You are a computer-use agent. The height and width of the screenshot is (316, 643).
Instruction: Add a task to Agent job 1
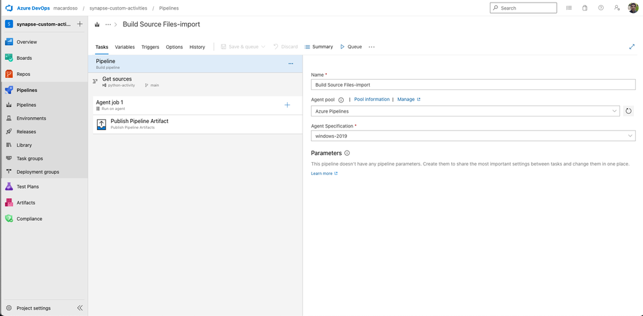pos(287,105)
